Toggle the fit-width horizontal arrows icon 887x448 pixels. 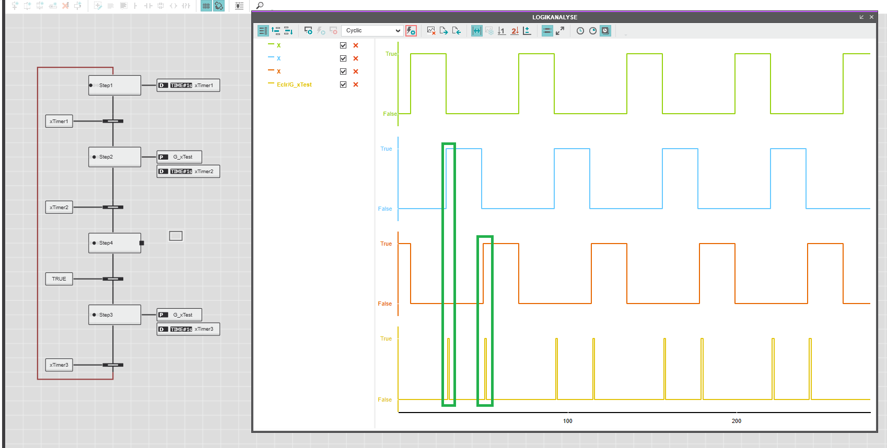(x=476, y=31)
